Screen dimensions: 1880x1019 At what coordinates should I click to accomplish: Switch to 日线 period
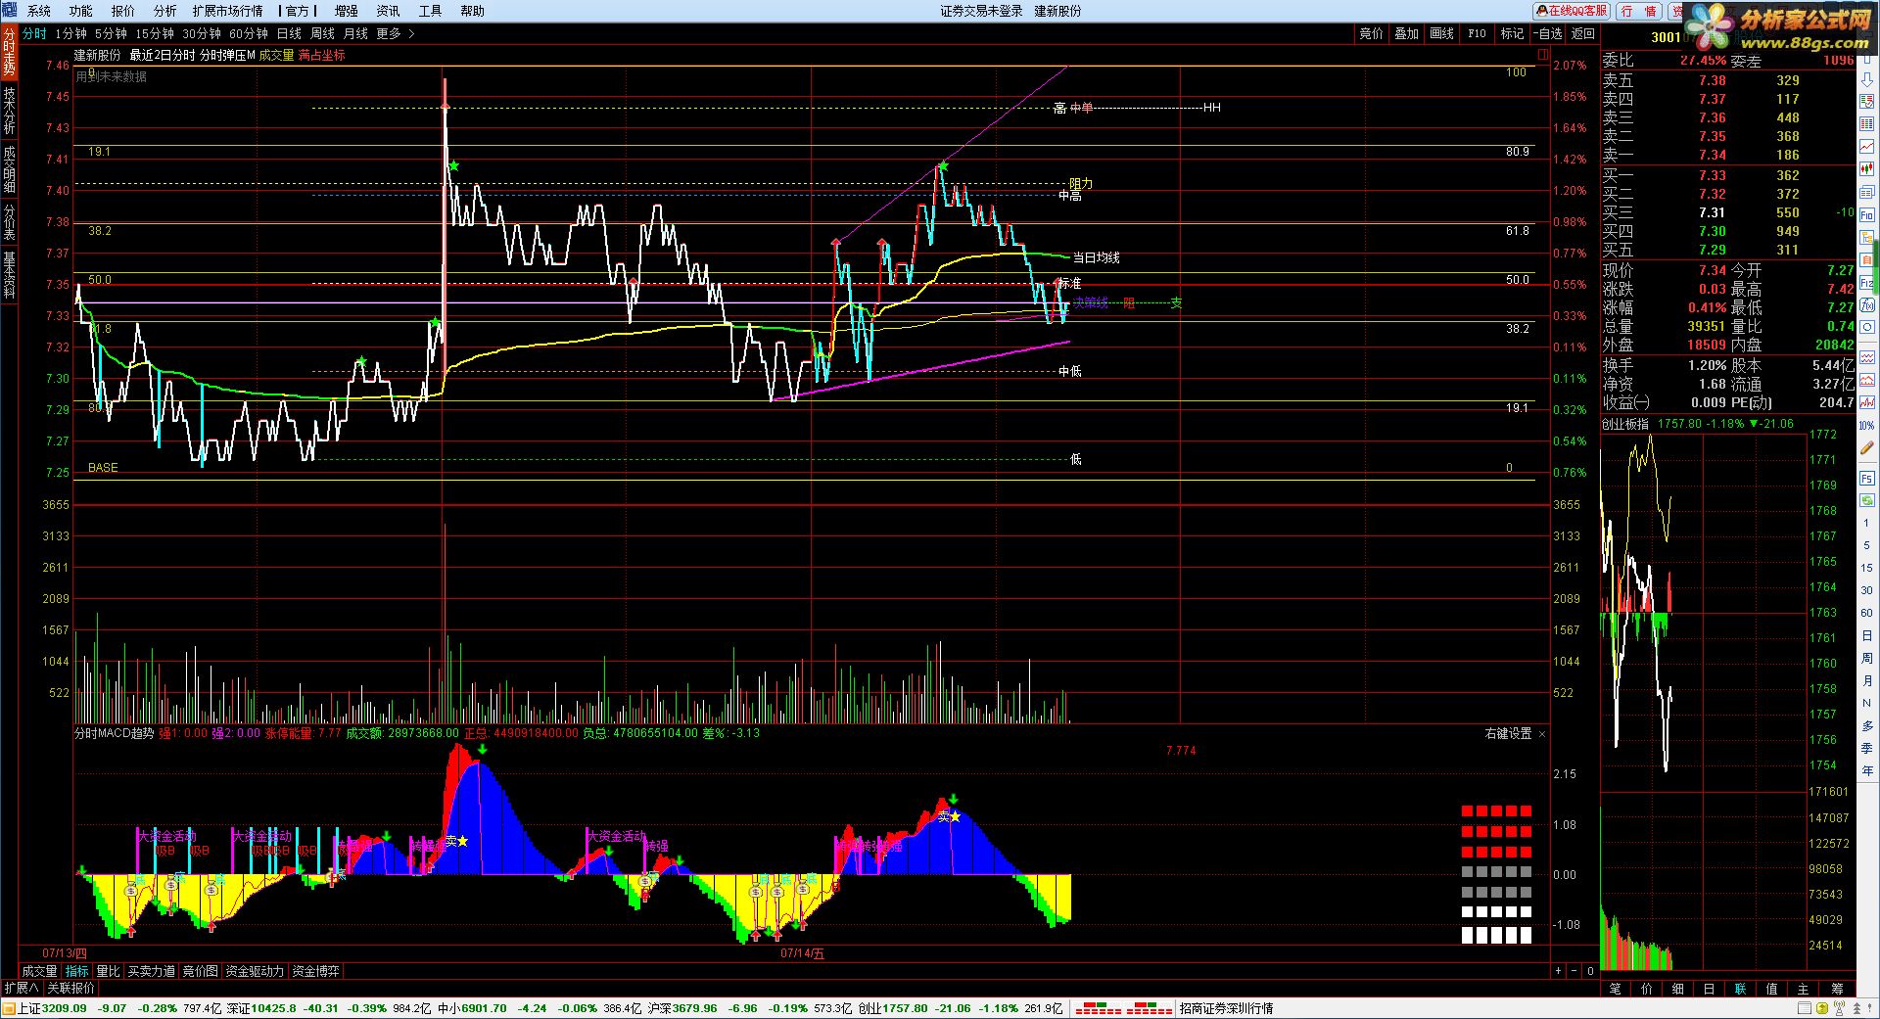tap(289, 33)
